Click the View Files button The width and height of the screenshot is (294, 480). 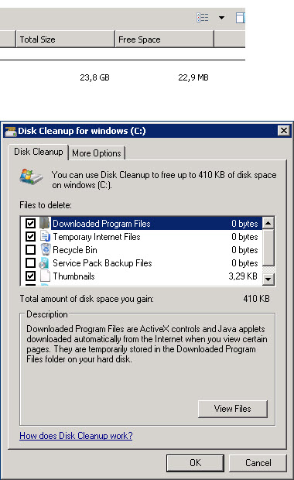click(233, 409)
